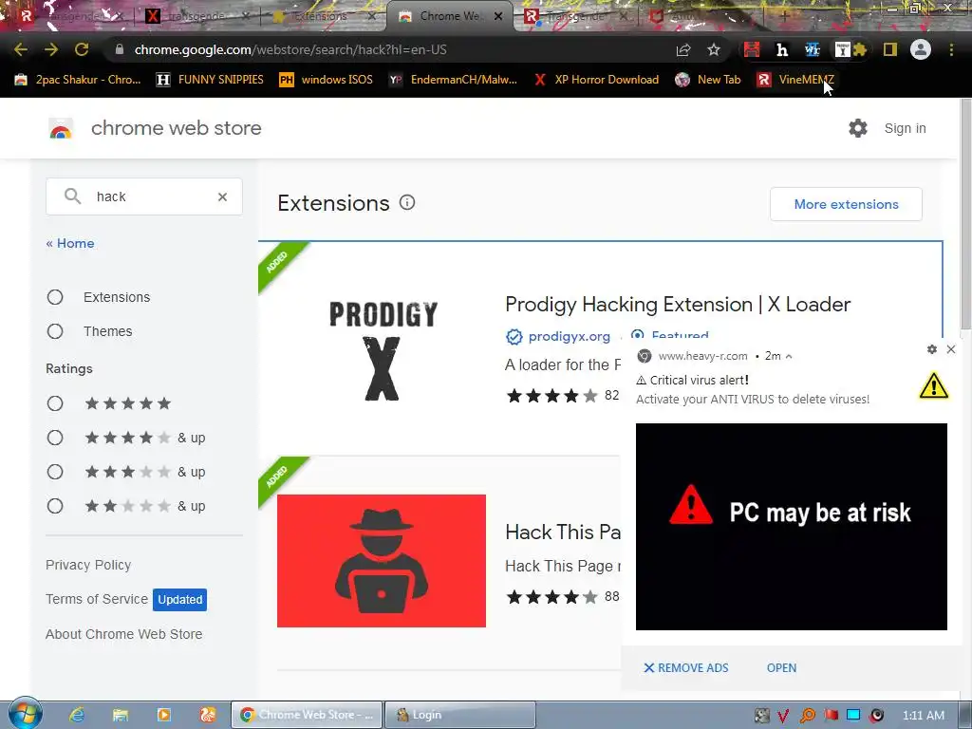Viewport: 972px width, 729px height.
Task: Open Windows Explorer folder on taskbar
Action: tap(121, 715)
